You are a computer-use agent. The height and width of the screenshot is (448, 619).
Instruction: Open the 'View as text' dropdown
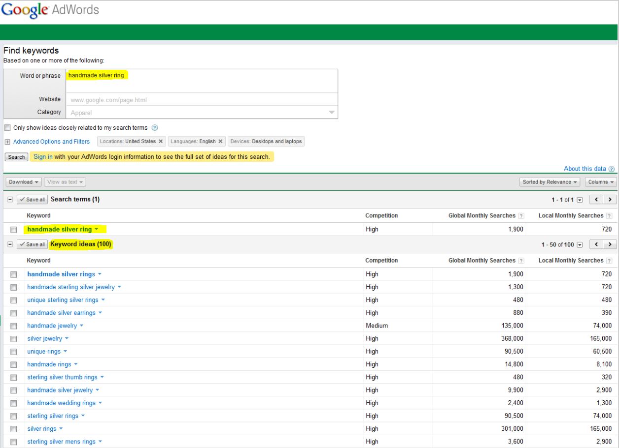point(65,182)
